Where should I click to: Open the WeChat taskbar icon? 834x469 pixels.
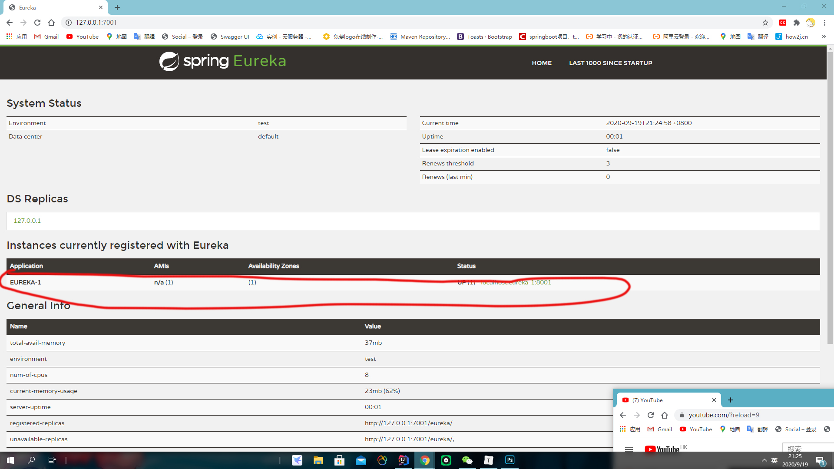coord(467,460)
